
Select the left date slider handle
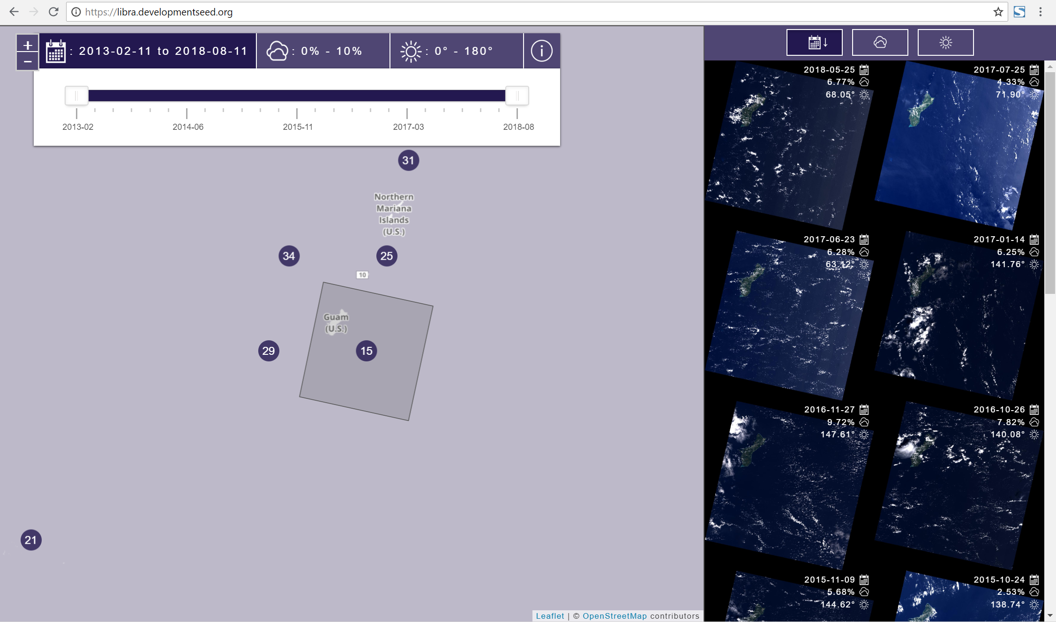point(76,96)
